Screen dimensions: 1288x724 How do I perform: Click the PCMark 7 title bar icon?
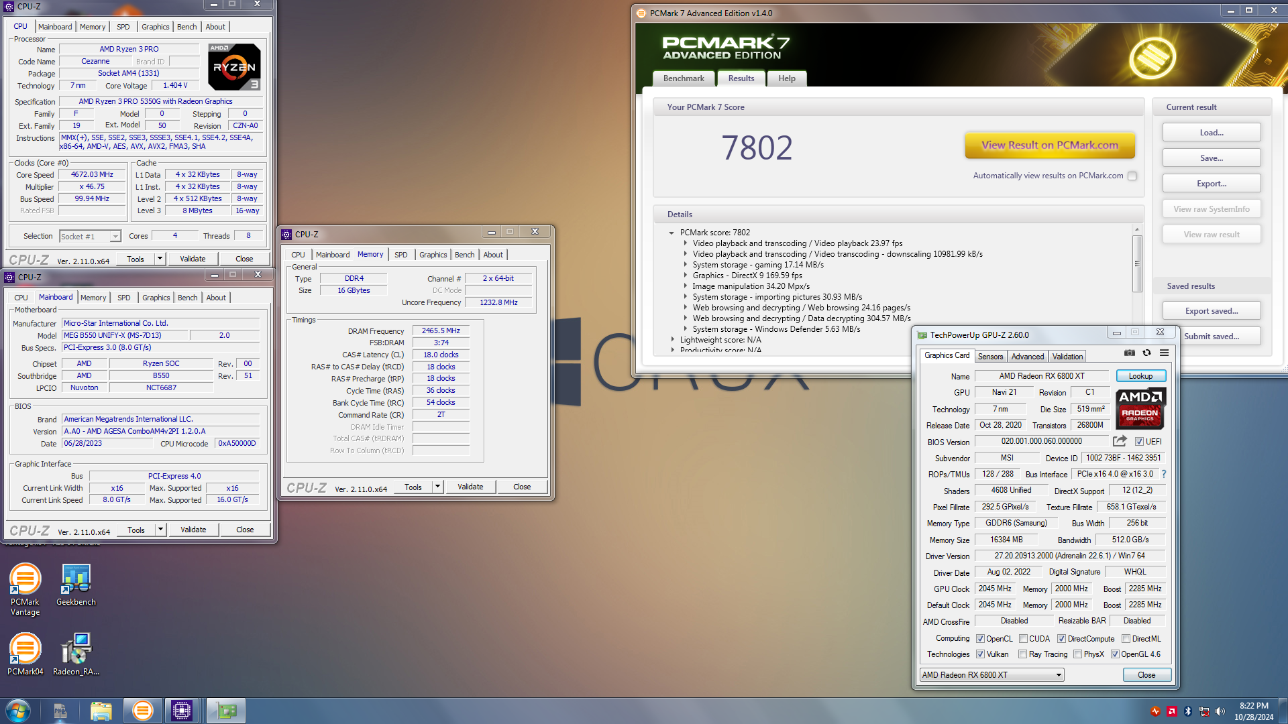tap(641, 13)
